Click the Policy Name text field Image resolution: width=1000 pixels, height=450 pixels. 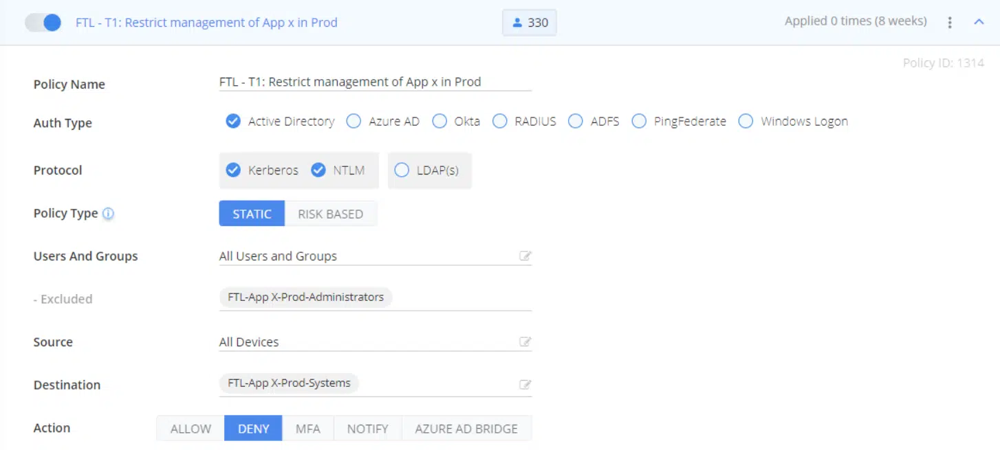[x=375, y=82]
